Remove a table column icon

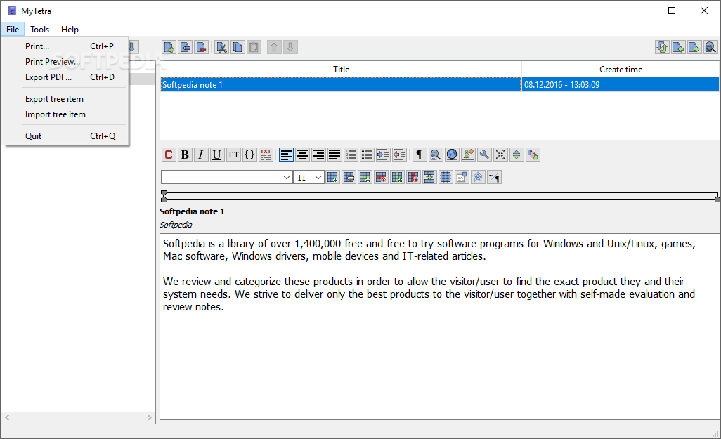pos(413,178)
